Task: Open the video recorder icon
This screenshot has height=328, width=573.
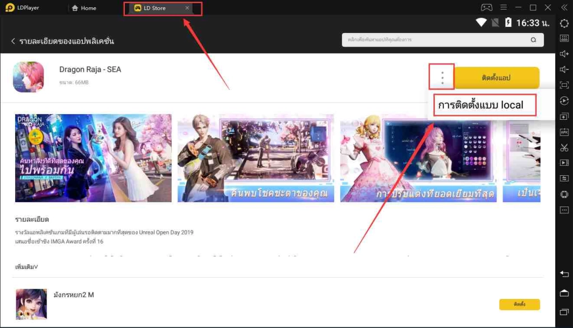Action: click(x=564, y=163)
